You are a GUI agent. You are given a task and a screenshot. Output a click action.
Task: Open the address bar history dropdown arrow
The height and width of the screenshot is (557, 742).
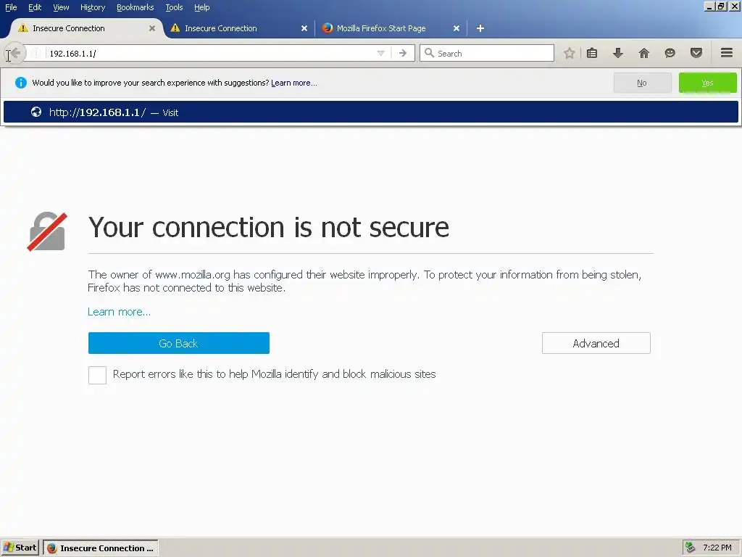380,53
